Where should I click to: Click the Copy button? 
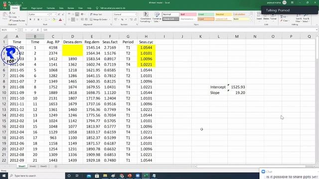click(x=13, y=16)
